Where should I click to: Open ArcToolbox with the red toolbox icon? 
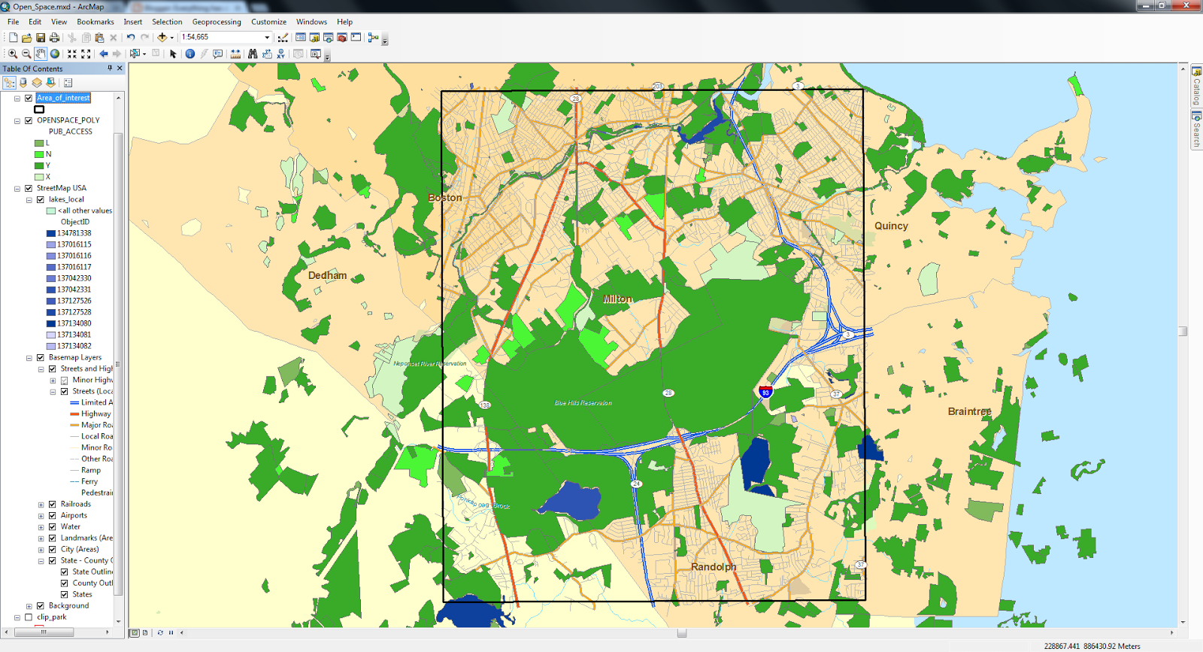tap(342, 37)
